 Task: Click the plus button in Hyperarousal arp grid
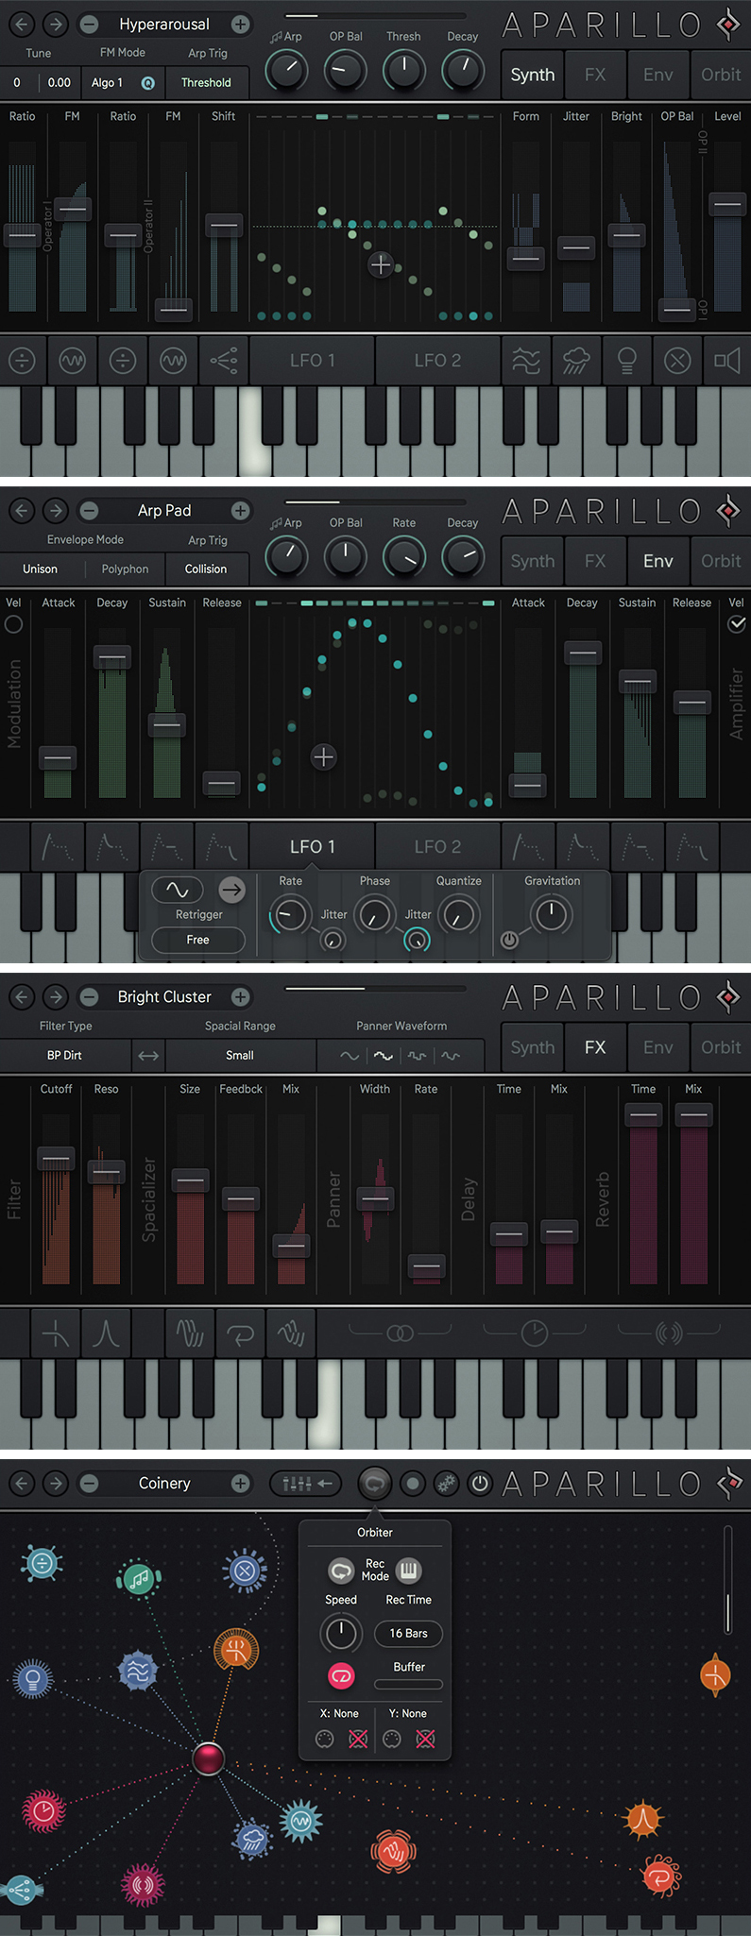(x=381, y=264)
